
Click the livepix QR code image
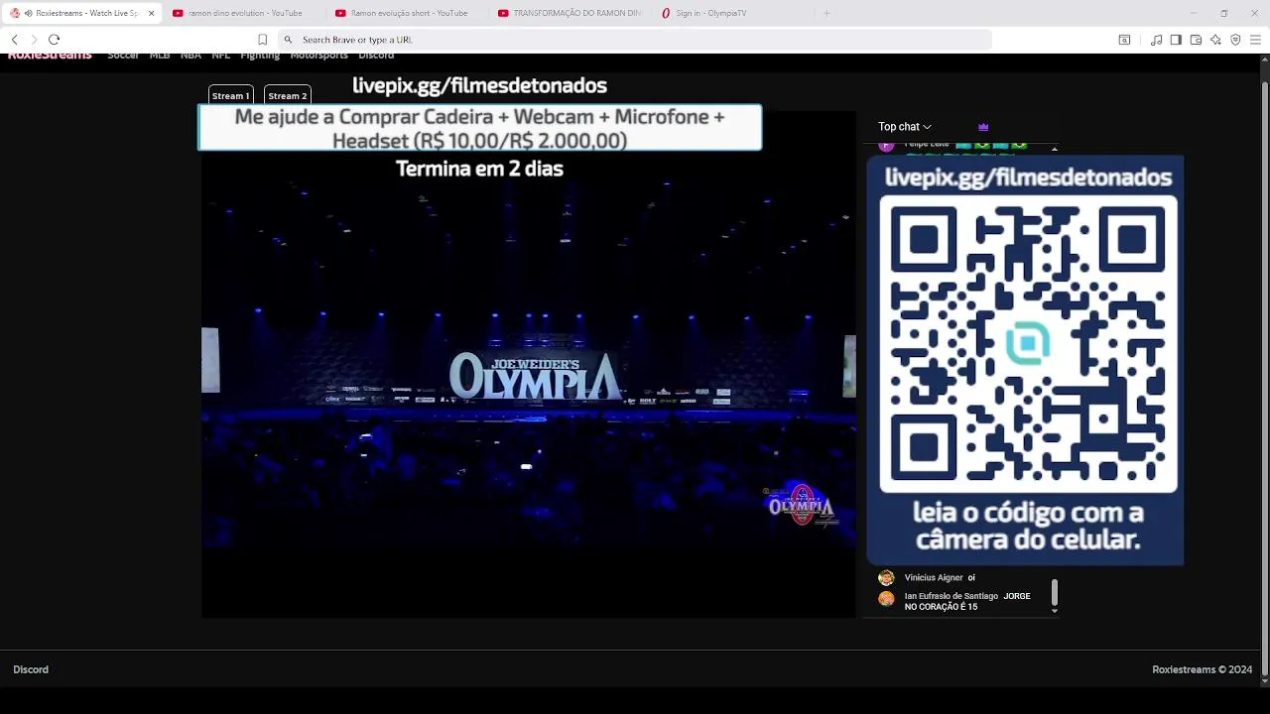1028,343
